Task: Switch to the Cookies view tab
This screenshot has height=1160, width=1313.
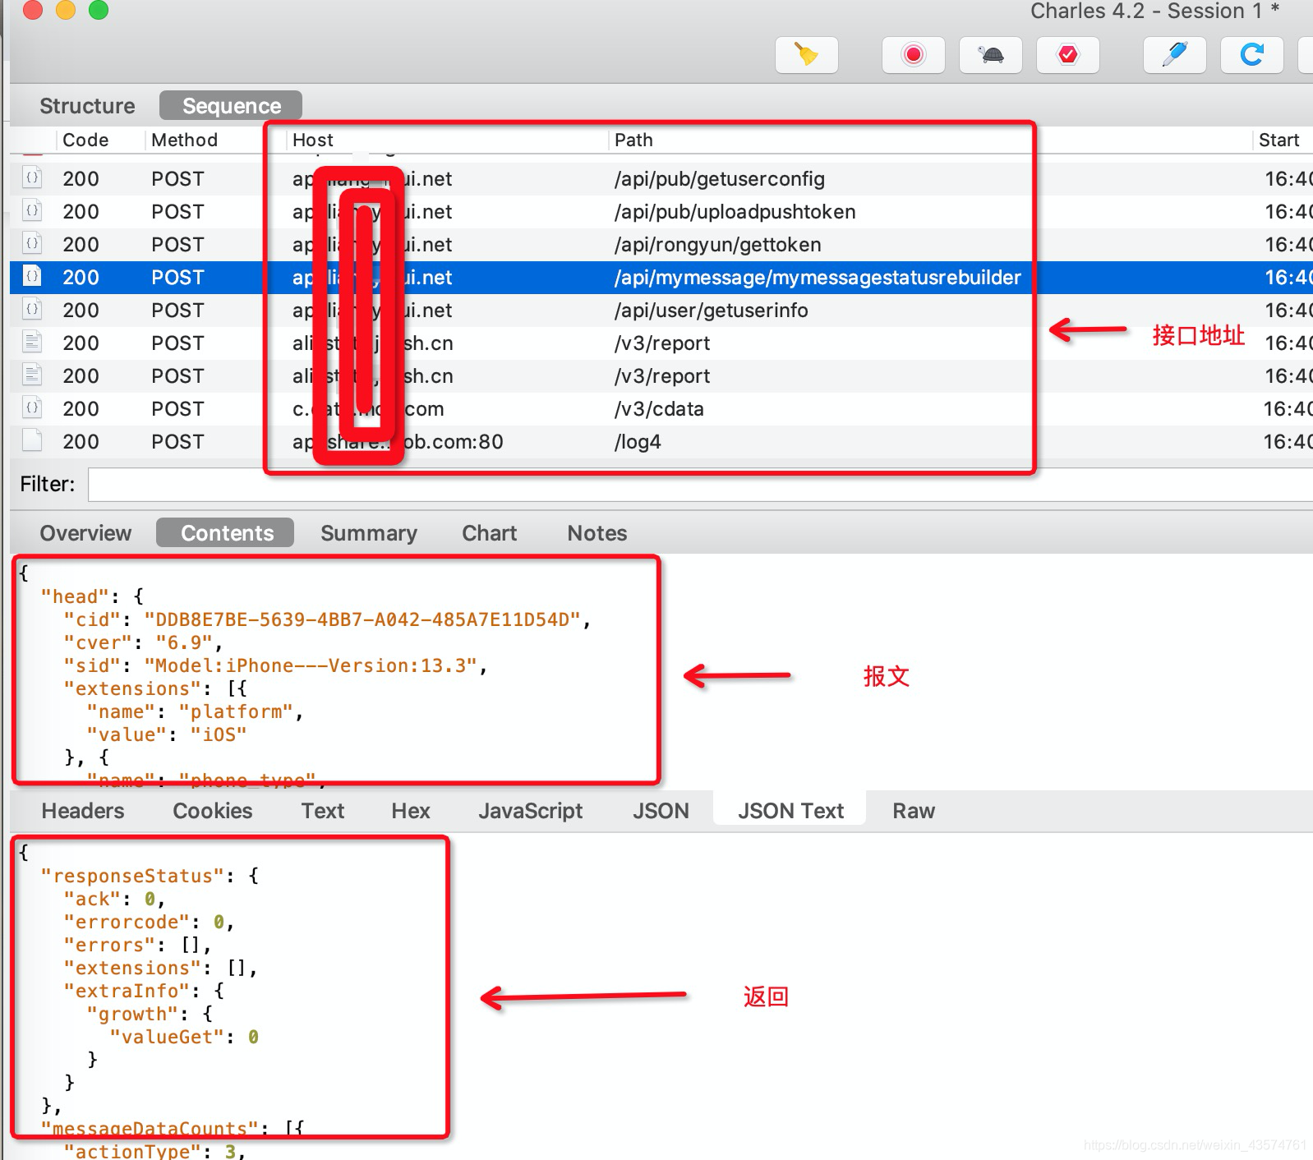Action: pos(212,811)
